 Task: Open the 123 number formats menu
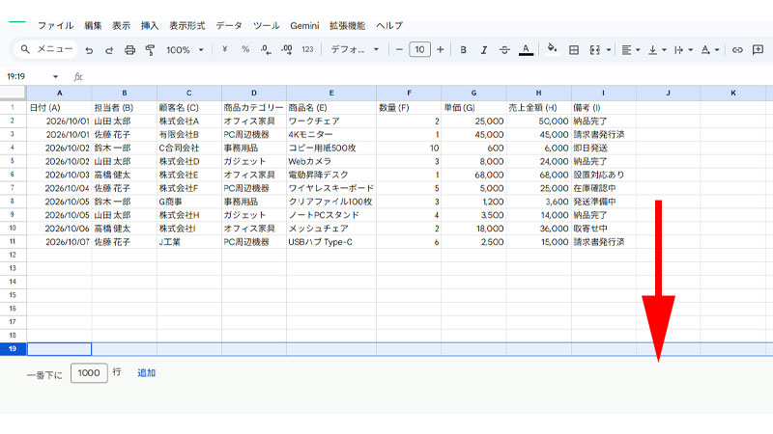point(307,49)
